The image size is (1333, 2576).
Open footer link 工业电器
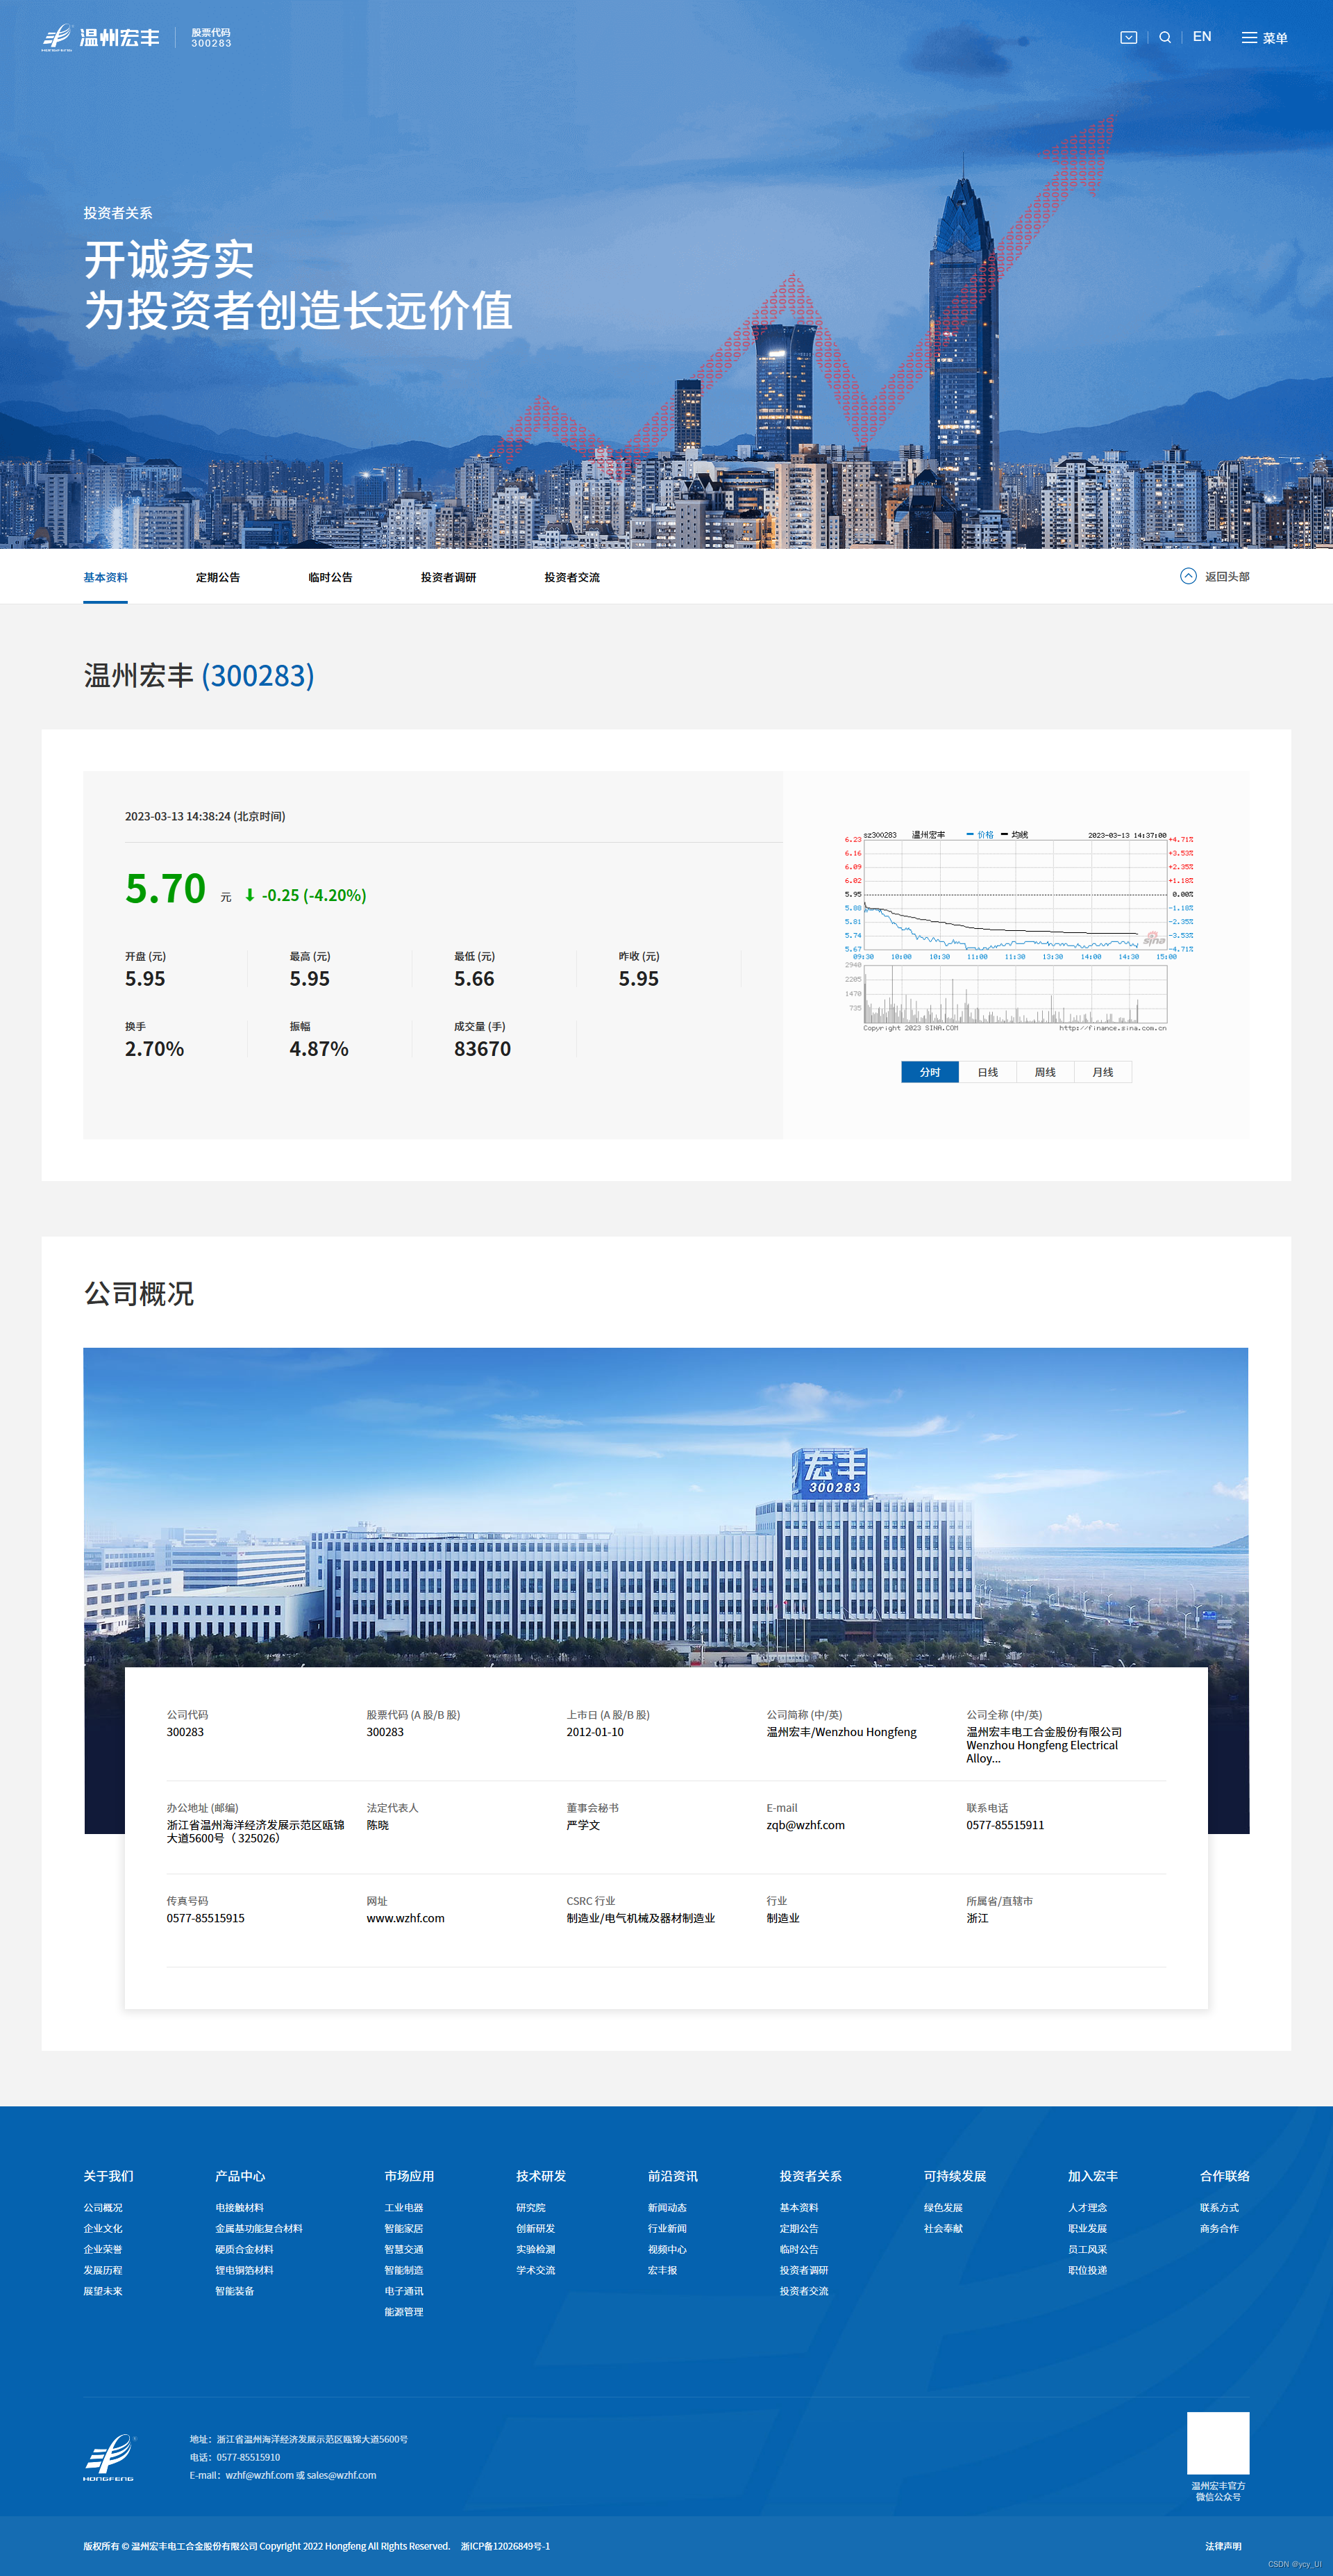pos(403,2207)
